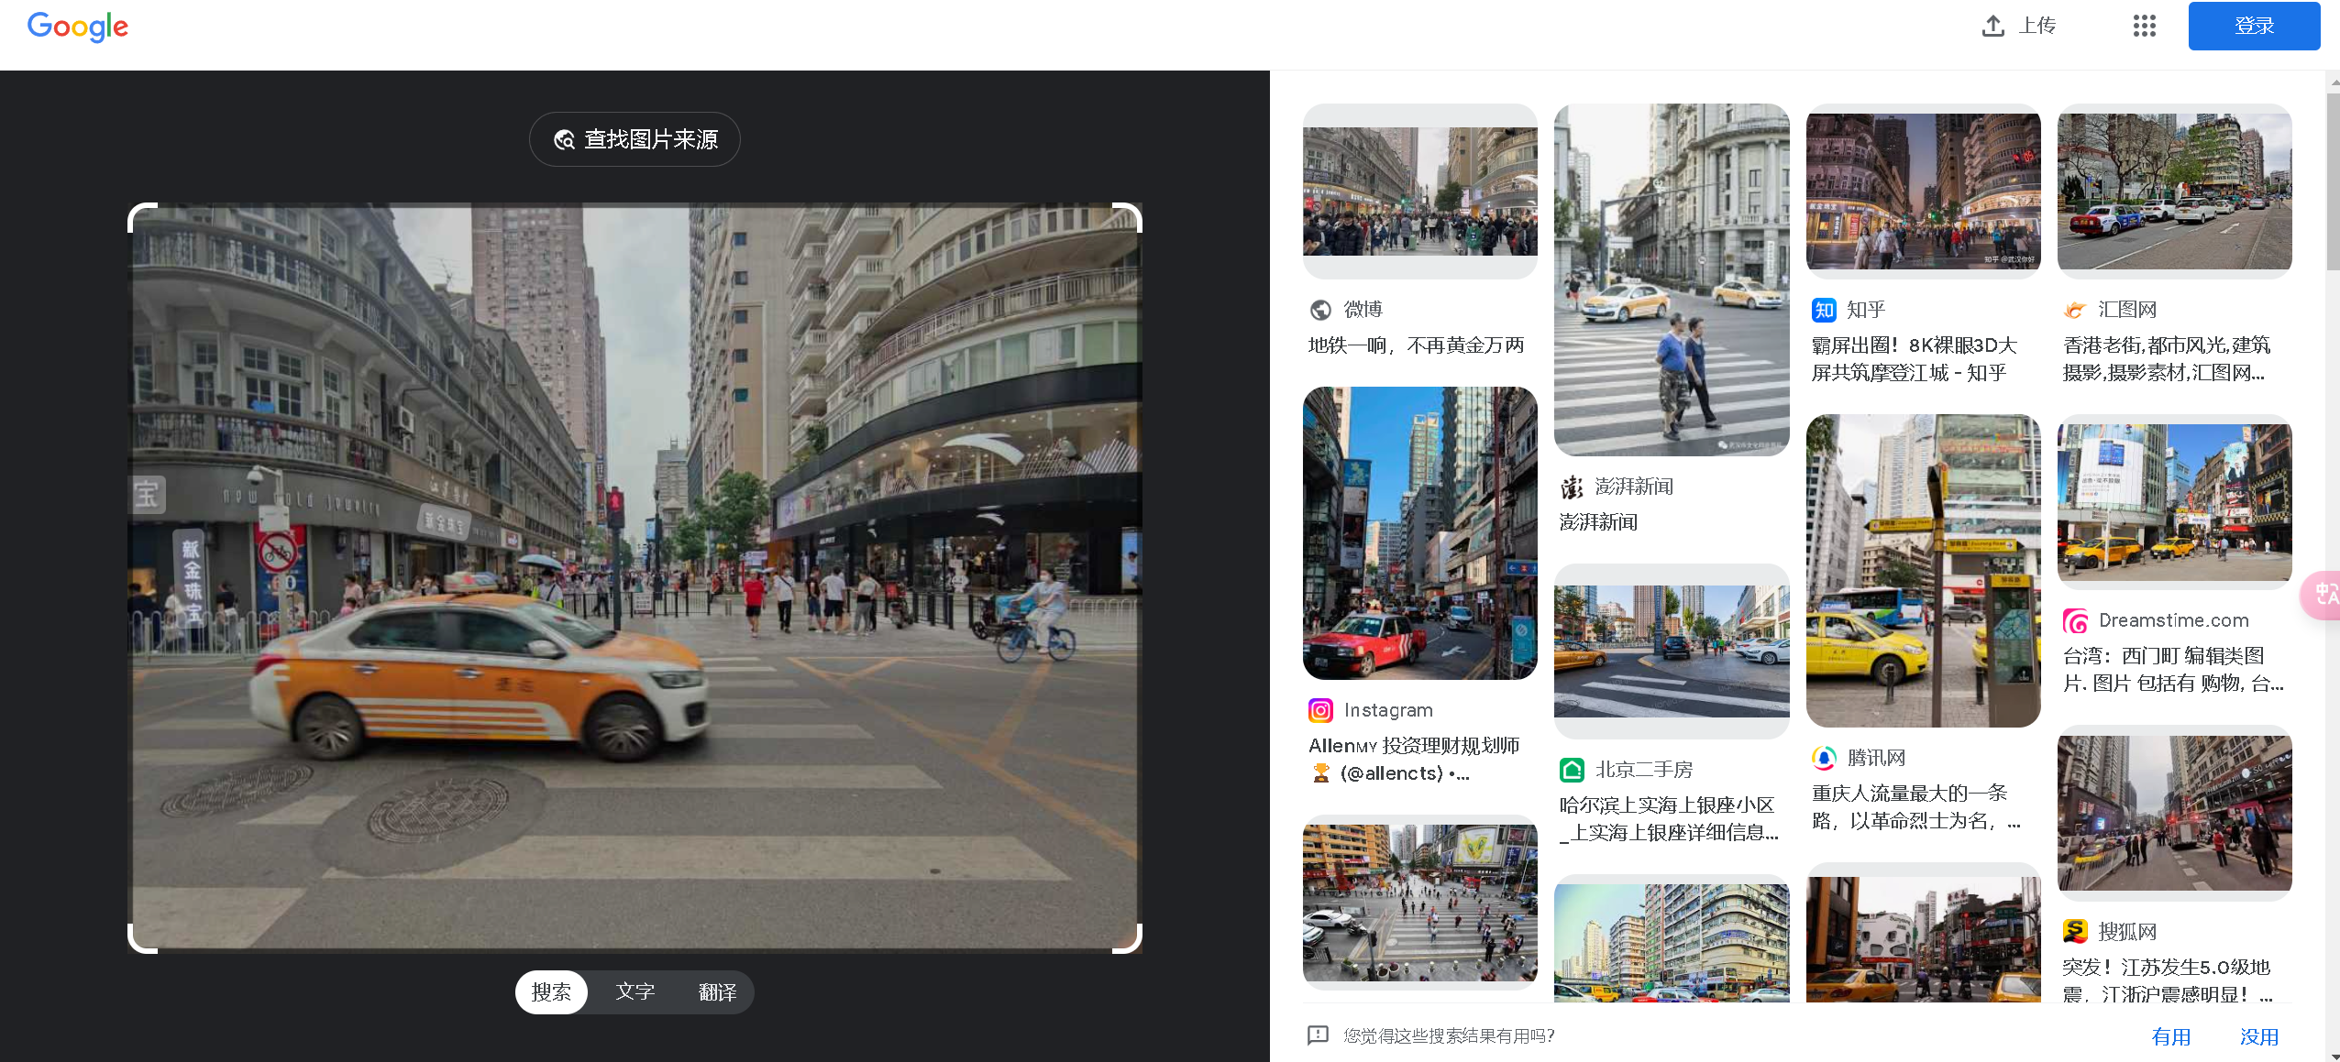The height and width of the screenshot is (1062, 2340).
Task: Click the Tencent (腾讯网) source icon
Action: 1824,758
